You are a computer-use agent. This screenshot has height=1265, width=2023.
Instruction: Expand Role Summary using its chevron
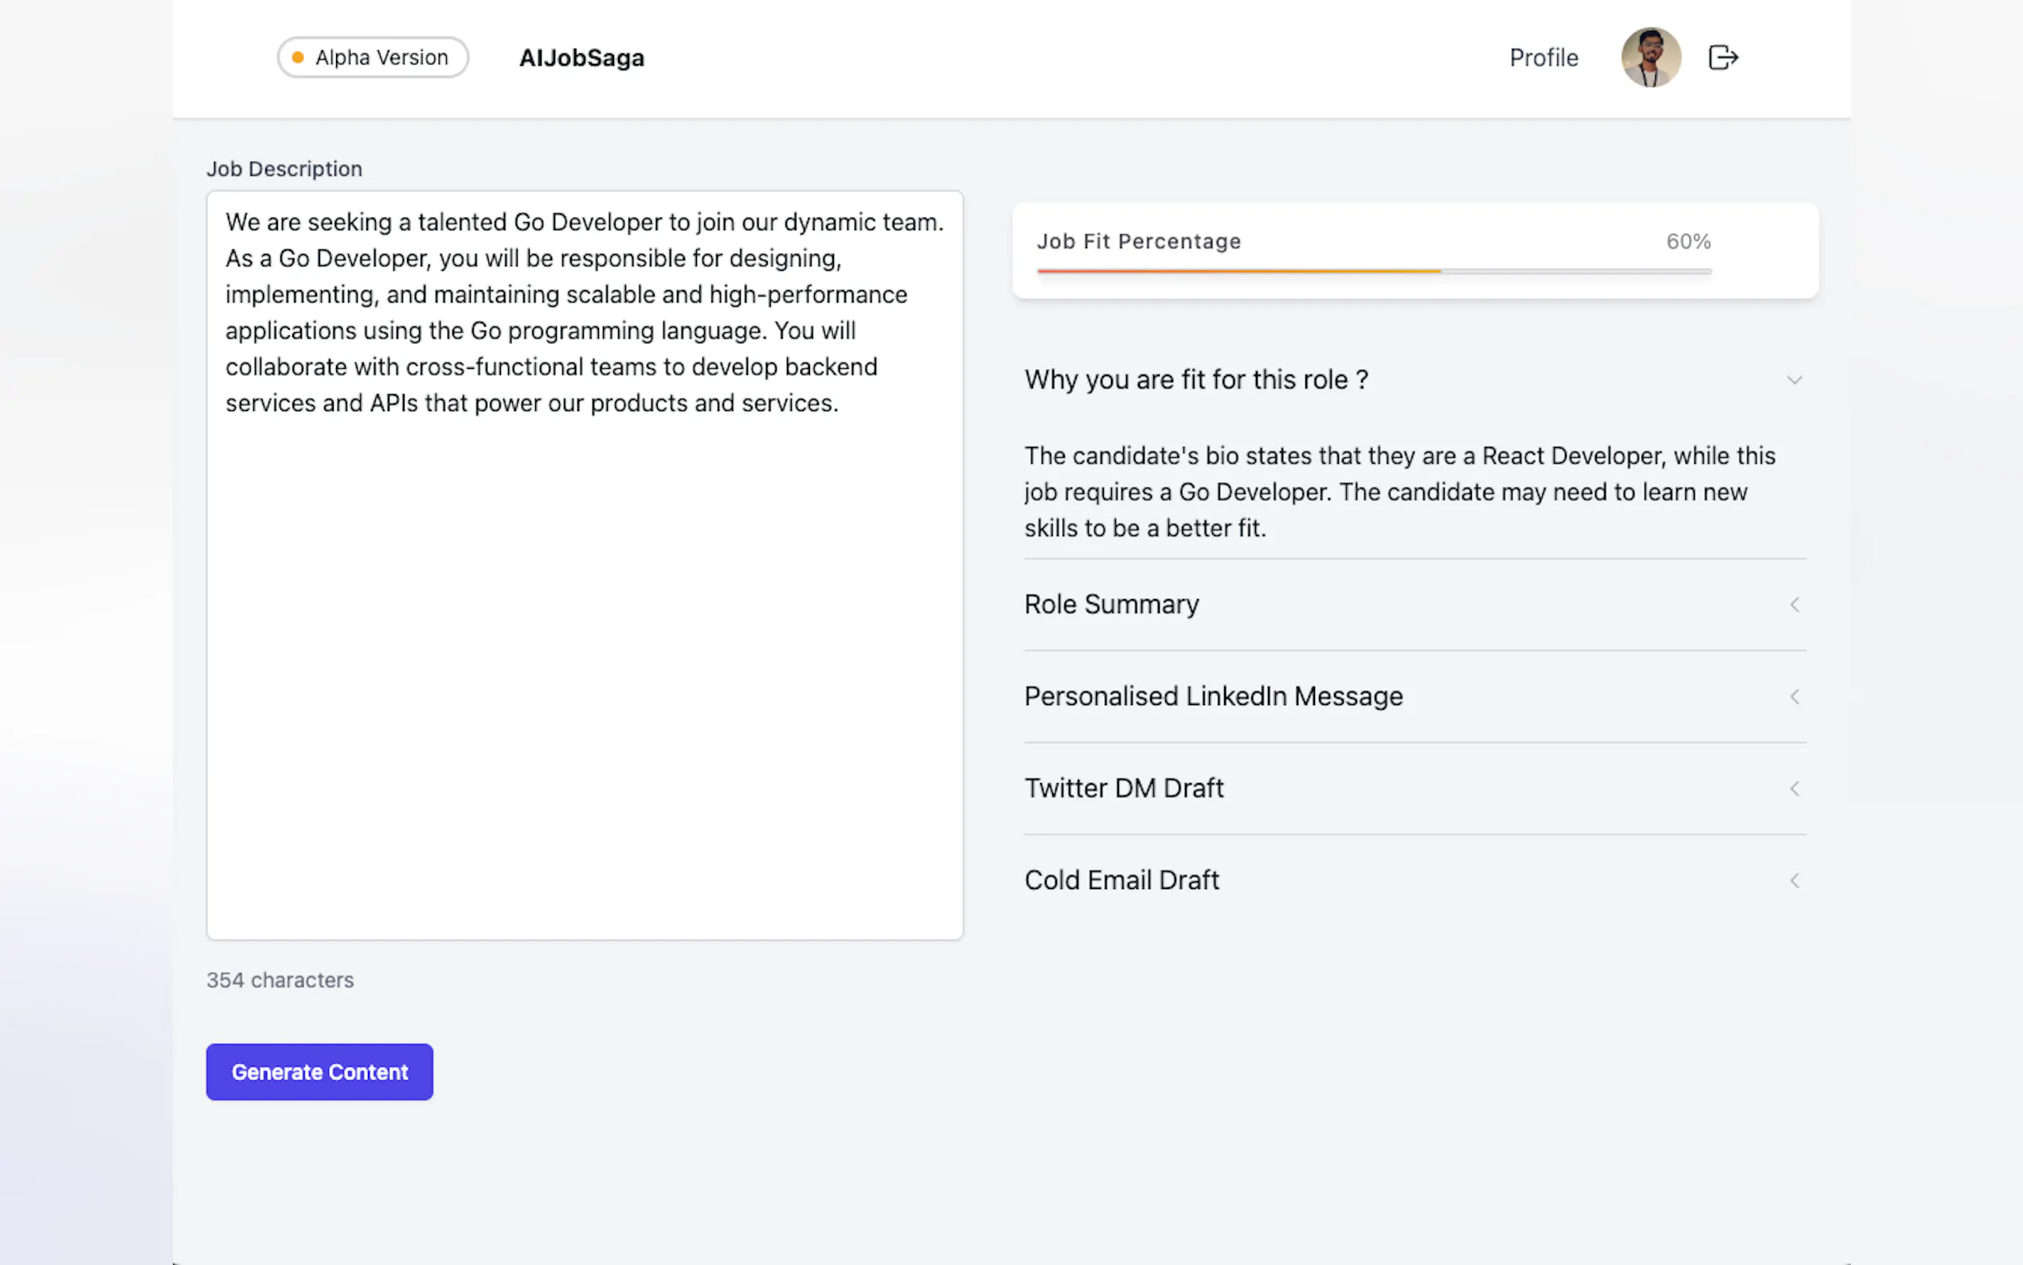1794,604
